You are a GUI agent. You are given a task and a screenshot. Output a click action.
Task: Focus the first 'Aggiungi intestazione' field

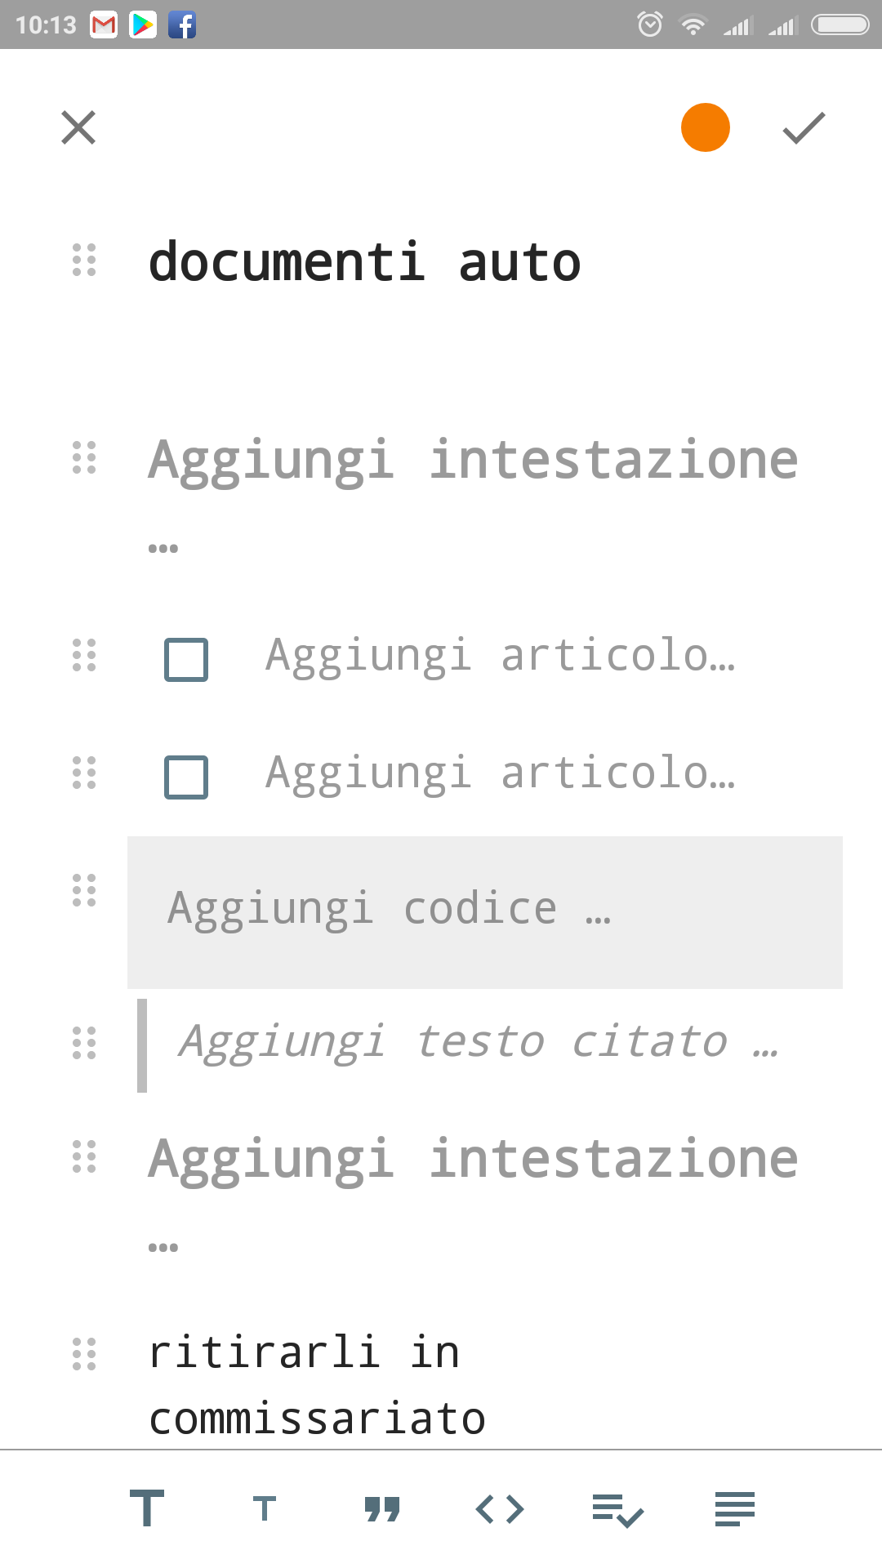coord(473,492)
